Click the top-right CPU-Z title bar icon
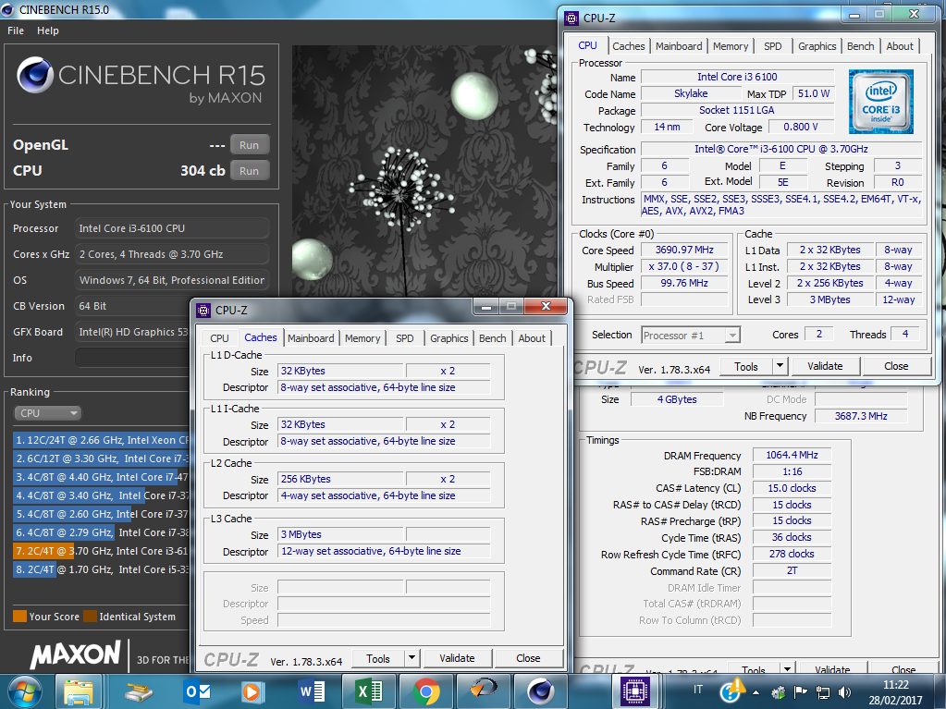 tap(571, 18)
